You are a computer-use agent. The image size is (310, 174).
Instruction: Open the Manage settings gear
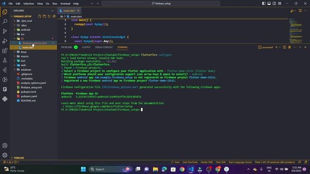5,155
